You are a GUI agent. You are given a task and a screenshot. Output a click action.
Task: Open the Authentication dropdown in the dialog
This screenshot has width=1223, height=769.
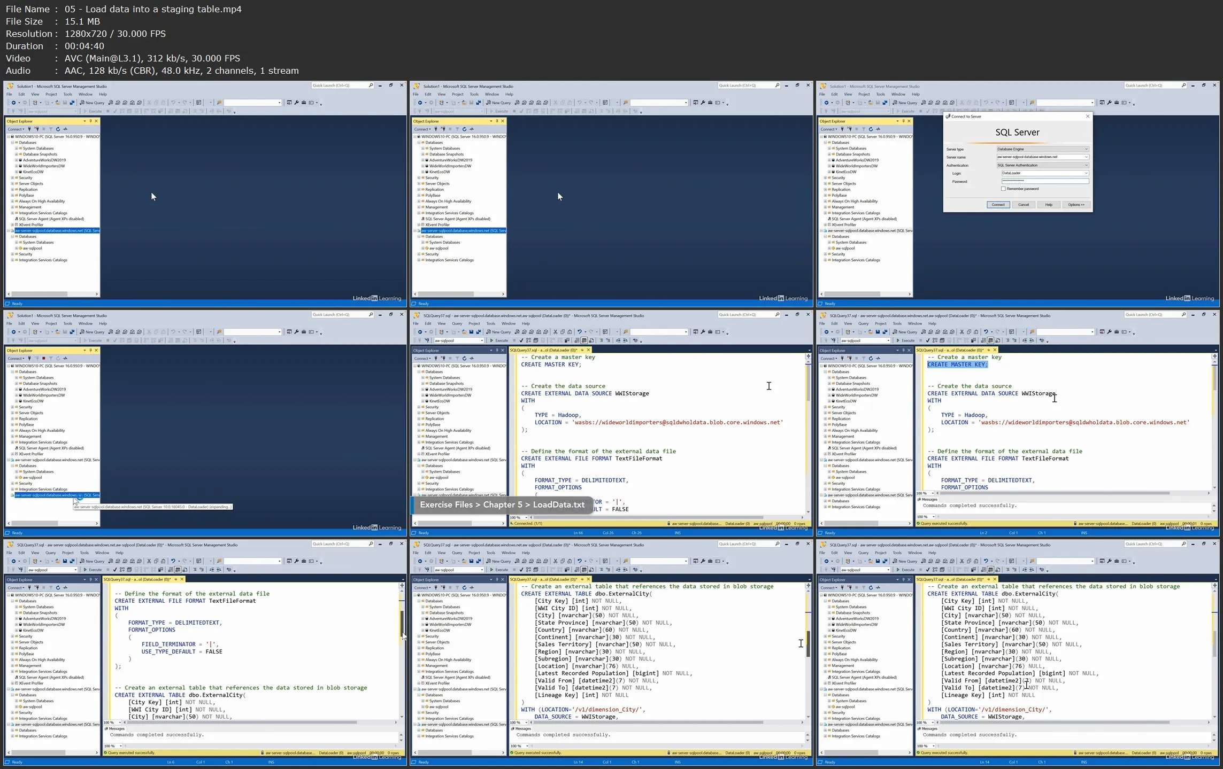(1042, 165)
